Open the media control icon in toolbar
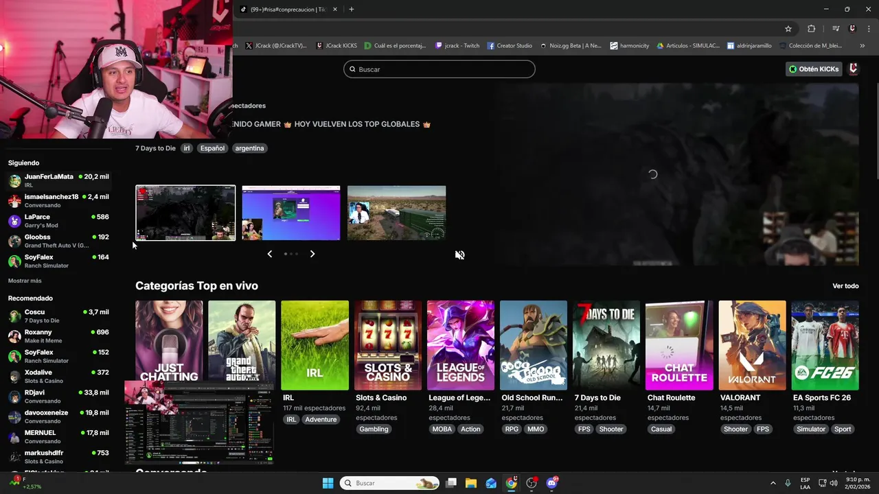 [836, 29]
